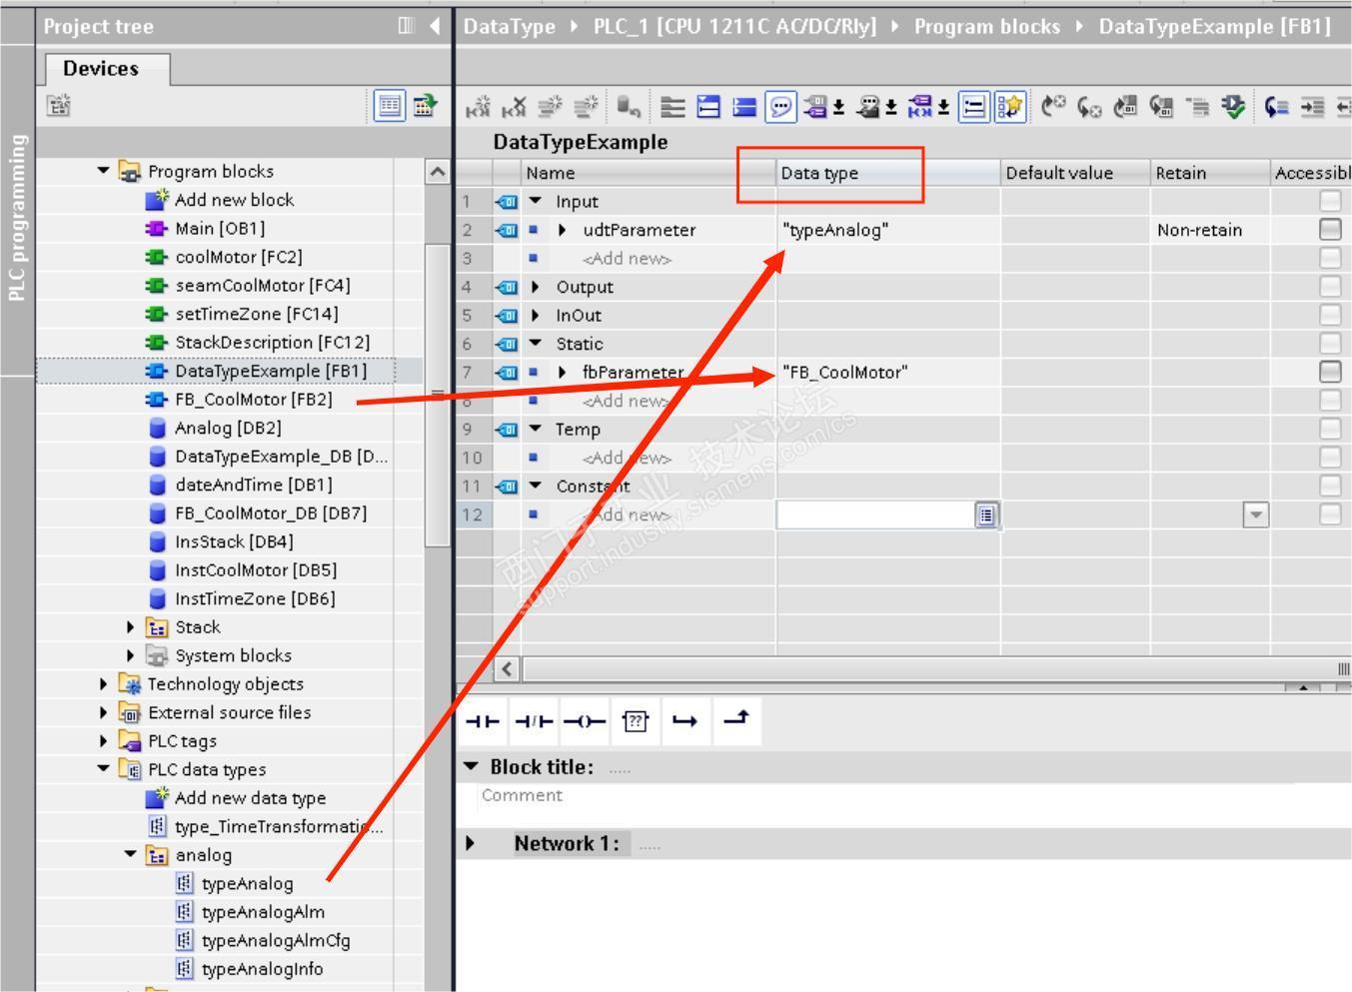The image size is (1352, 992).
Task: Toggle the favorites star icon in editor toolbar
Action: coord(1010,107)
